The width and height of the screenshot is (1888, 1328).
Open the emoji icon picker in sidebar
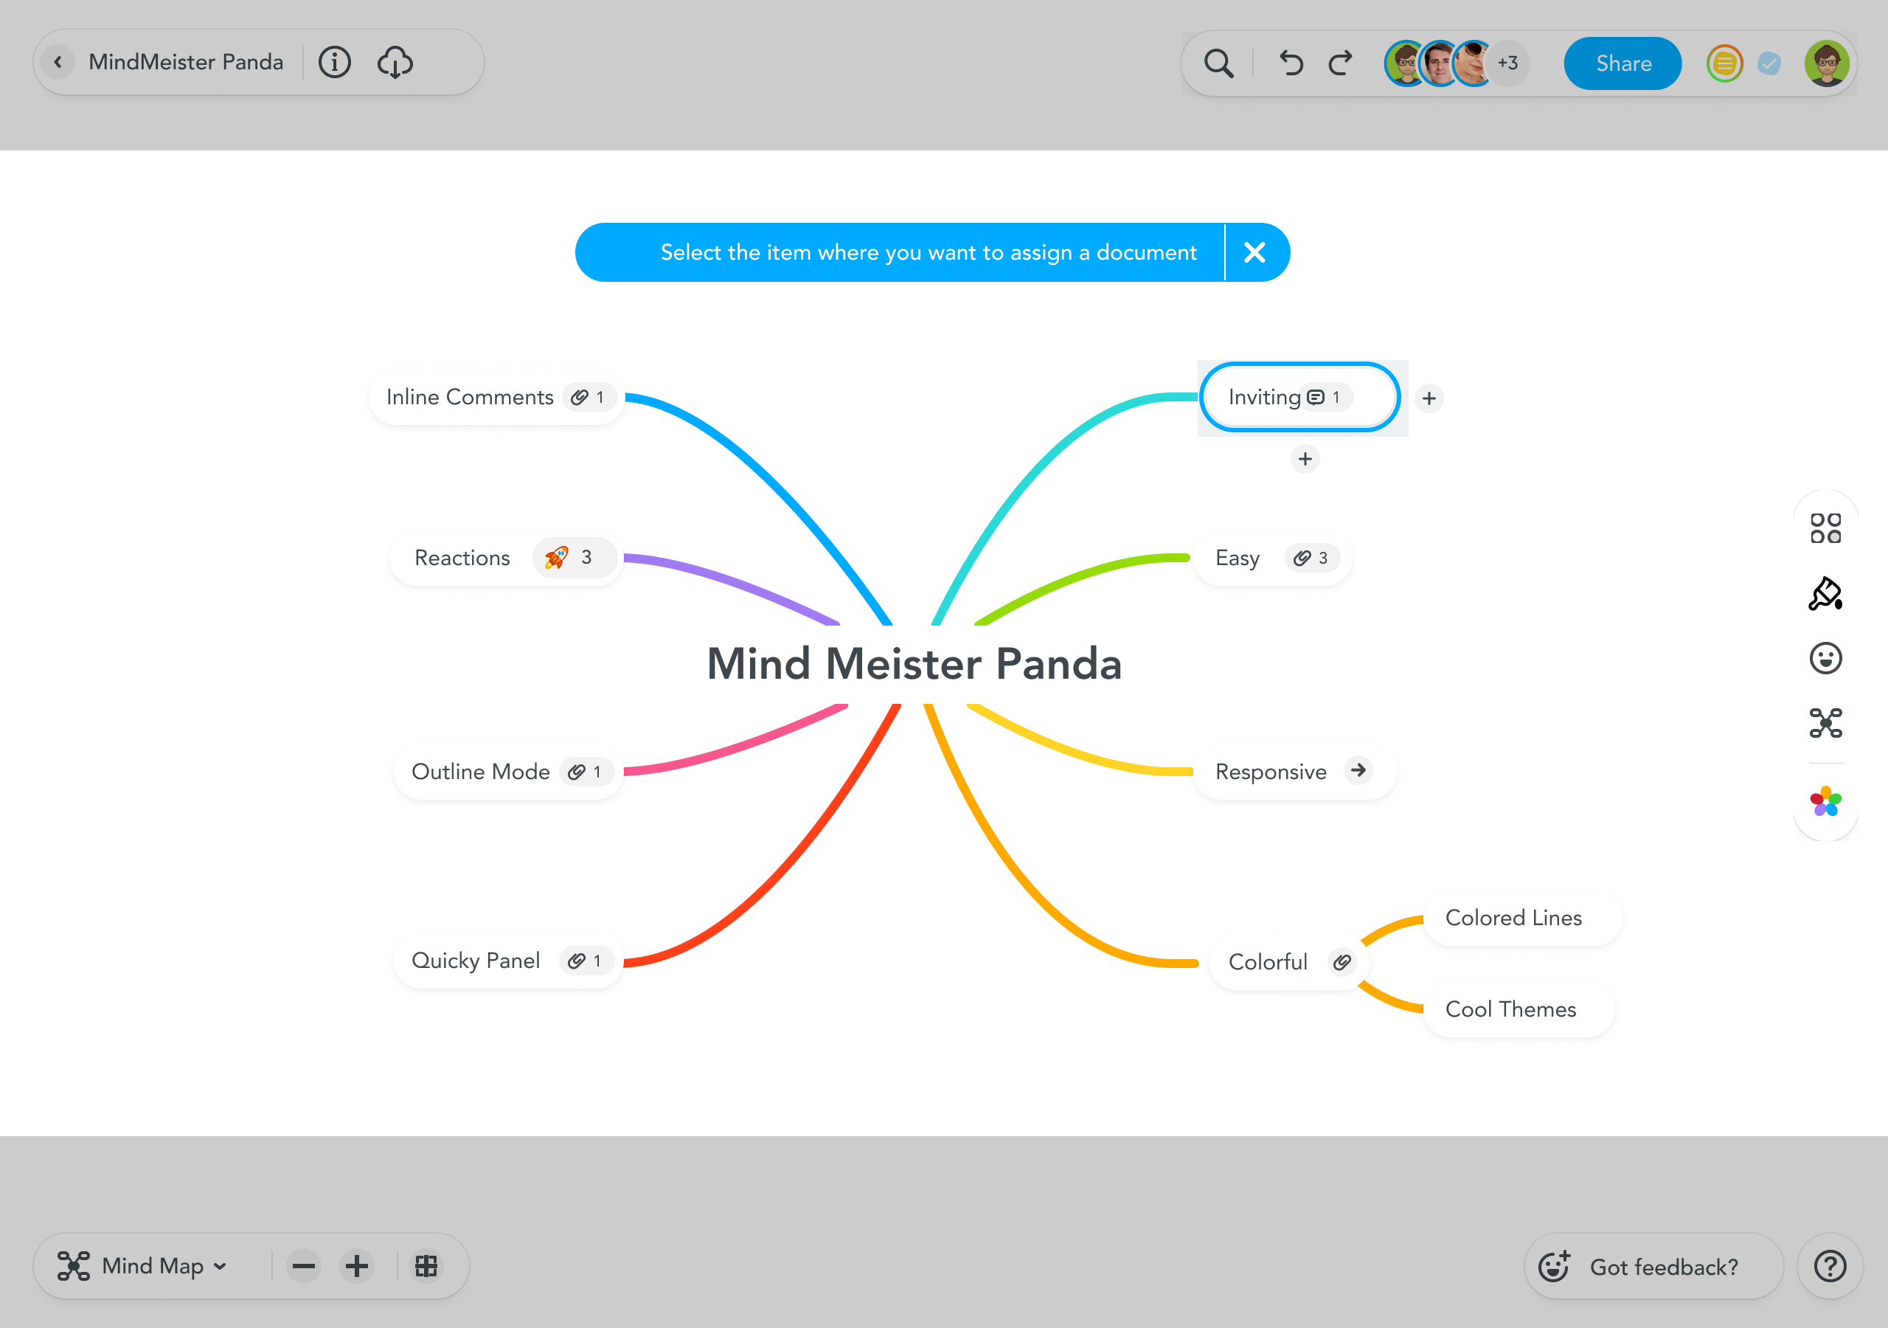tap(1825, 658)
